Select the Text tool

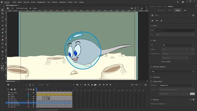coord(2,59)
